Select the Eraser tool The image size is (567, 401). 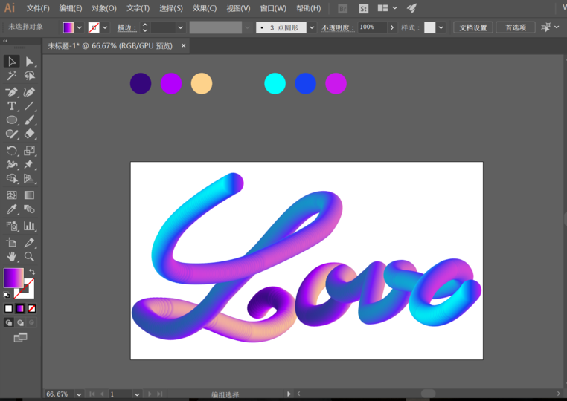[30, 134]
